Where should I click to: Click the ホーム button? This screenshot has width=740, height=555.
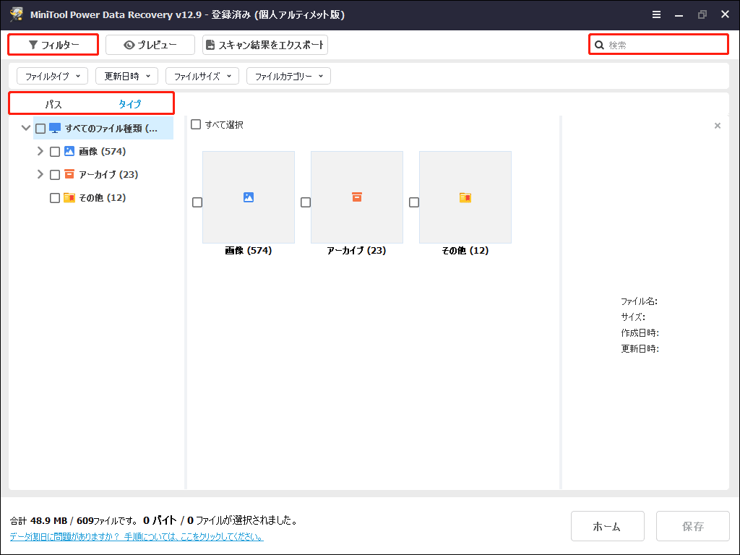(x=607, y=526)
